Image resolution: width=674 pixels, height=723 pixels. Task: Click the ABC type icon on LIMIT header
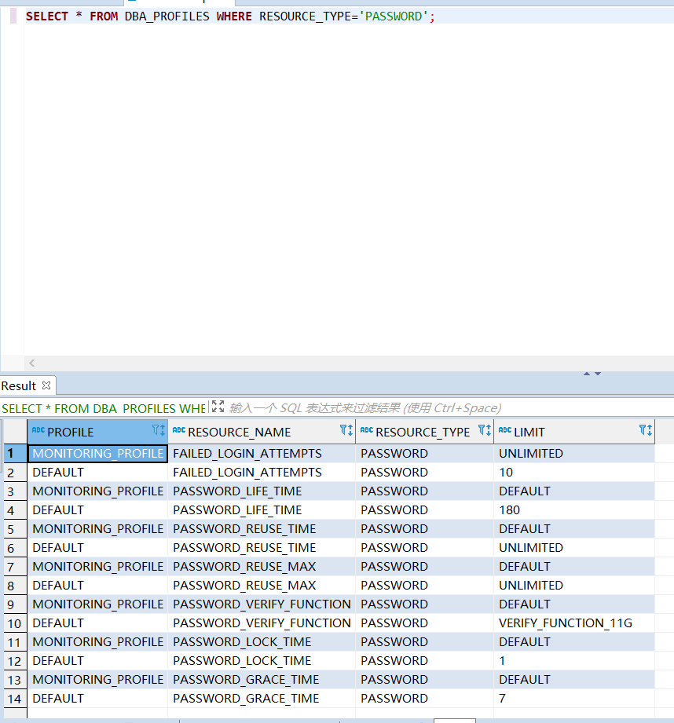[x=505, y=430]
